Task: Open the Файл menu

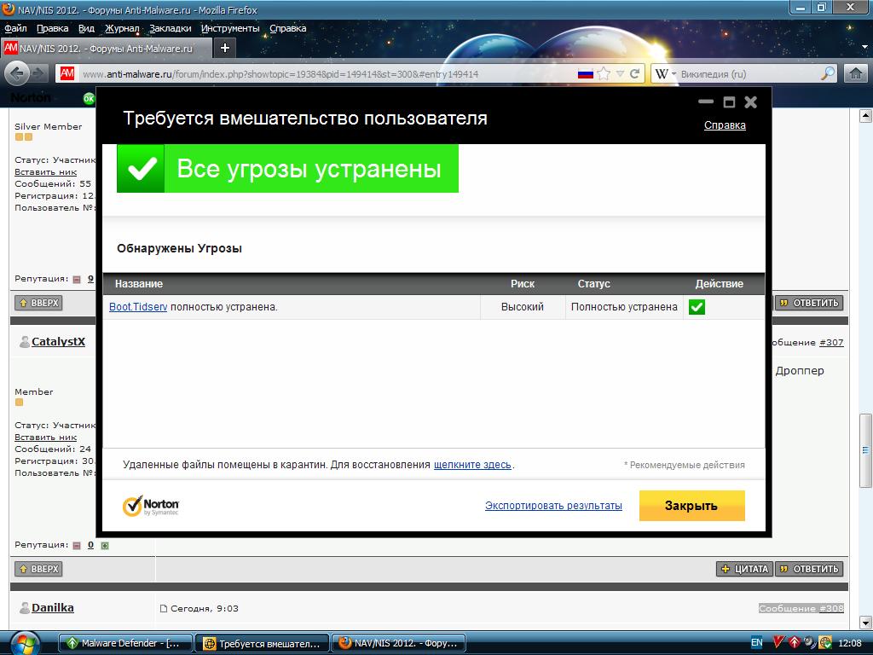Action: pos(15,28)
